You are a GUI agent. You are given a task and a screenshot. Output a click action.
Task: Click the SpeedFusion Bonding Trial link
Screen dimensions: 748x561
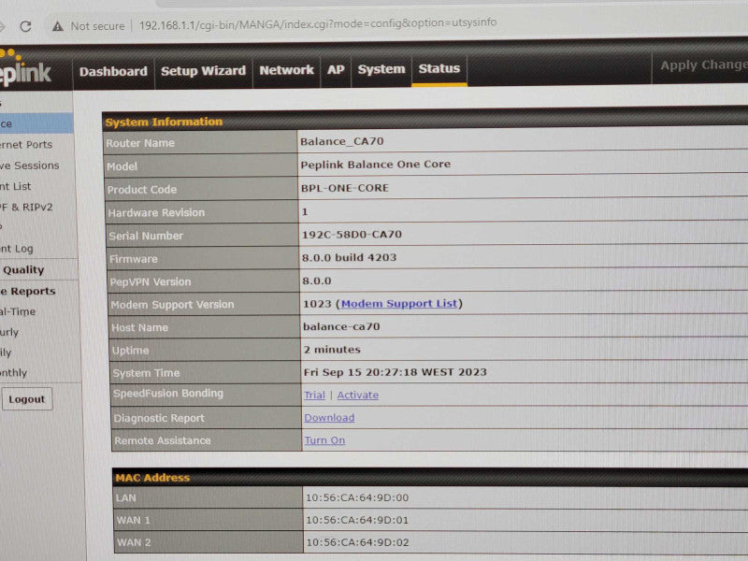point(314,395)
